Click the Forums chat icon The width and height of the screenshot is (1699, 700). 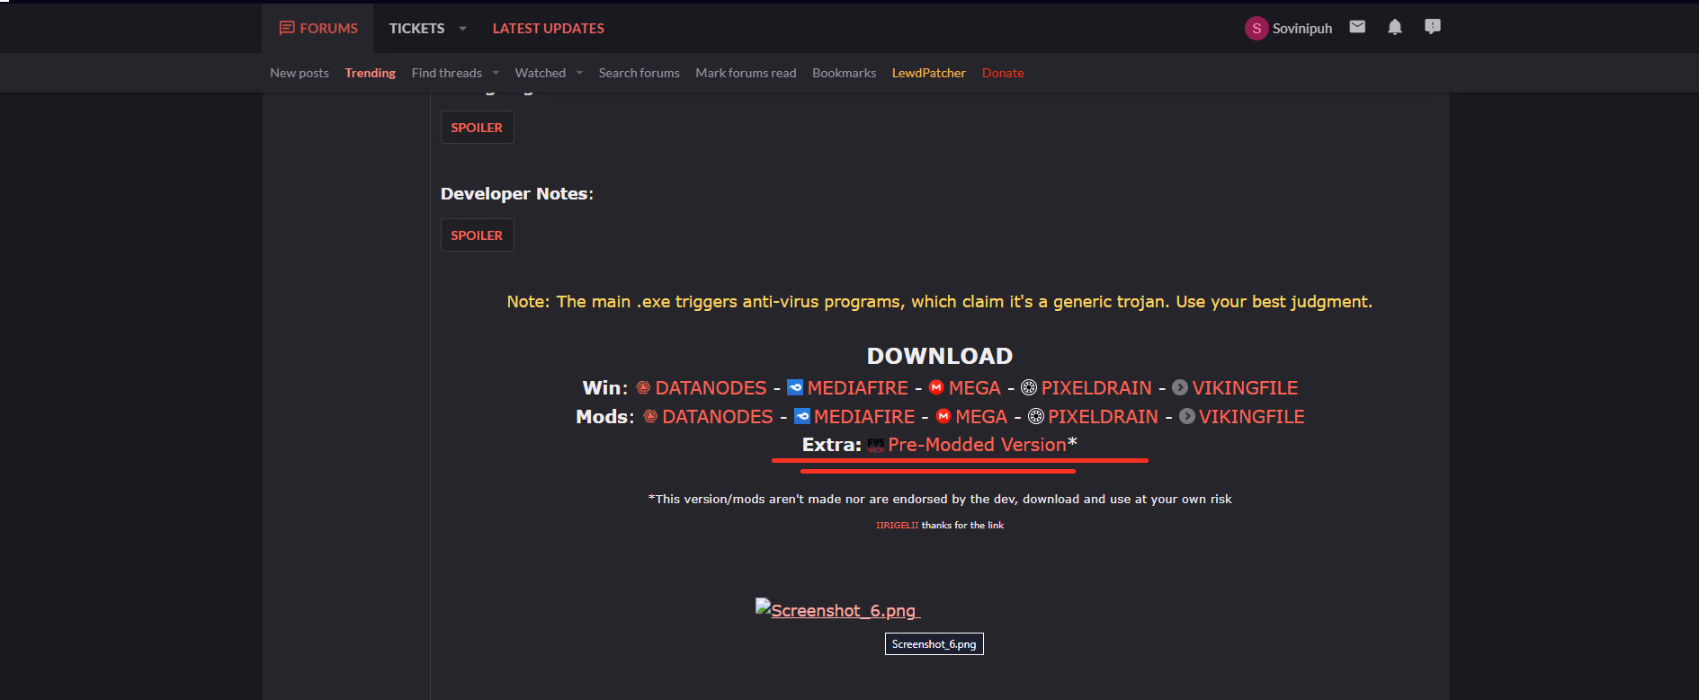point(287,29)
